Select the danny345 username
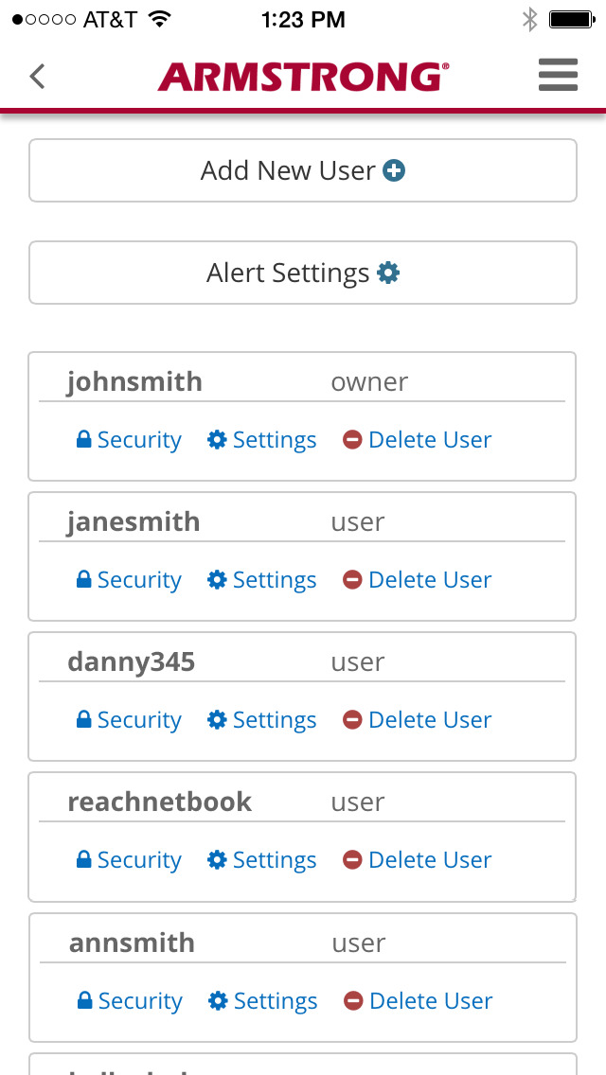This screenshot has width=606, height=1075. pos(131,661)
